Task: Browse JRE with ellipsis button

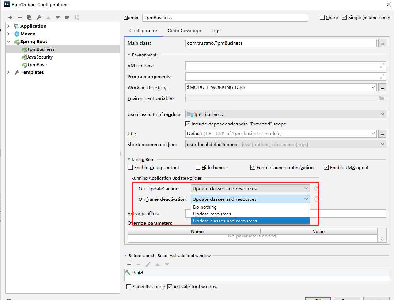Action: pyautogui.click(x=382, y=134)
